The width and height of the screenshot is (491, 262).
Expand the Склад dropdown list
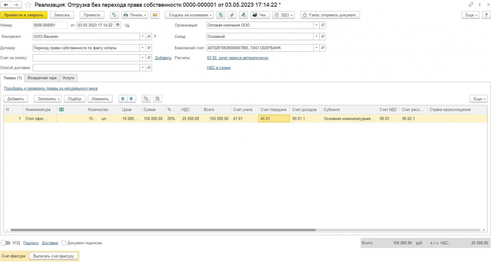click(x=316, y=36)
